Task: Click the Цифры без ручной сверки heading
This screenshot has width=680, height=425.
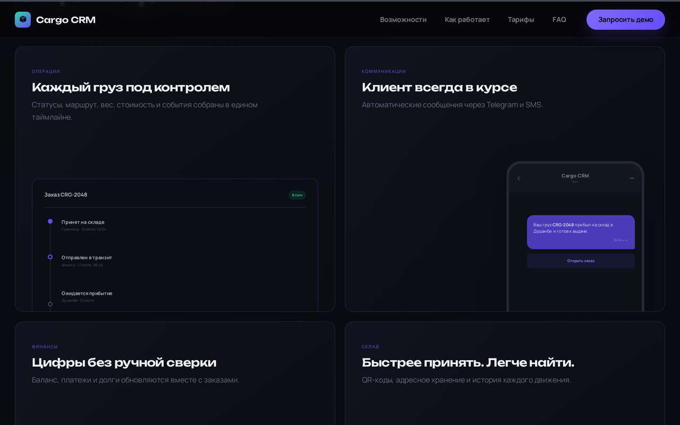Action: click(124, 363)
